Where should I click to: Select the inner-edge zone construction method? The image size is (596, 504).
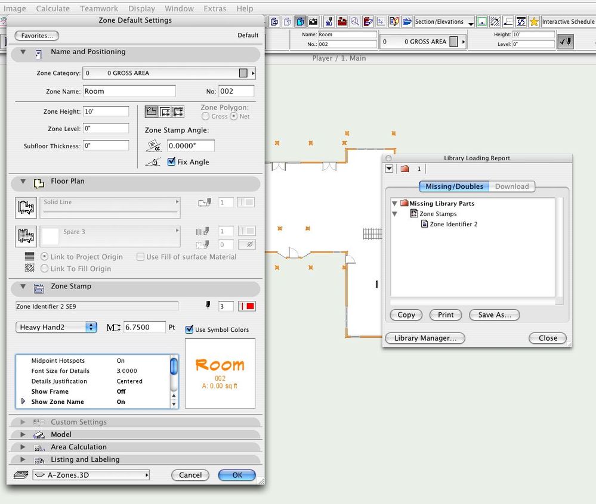pos(165,111)
